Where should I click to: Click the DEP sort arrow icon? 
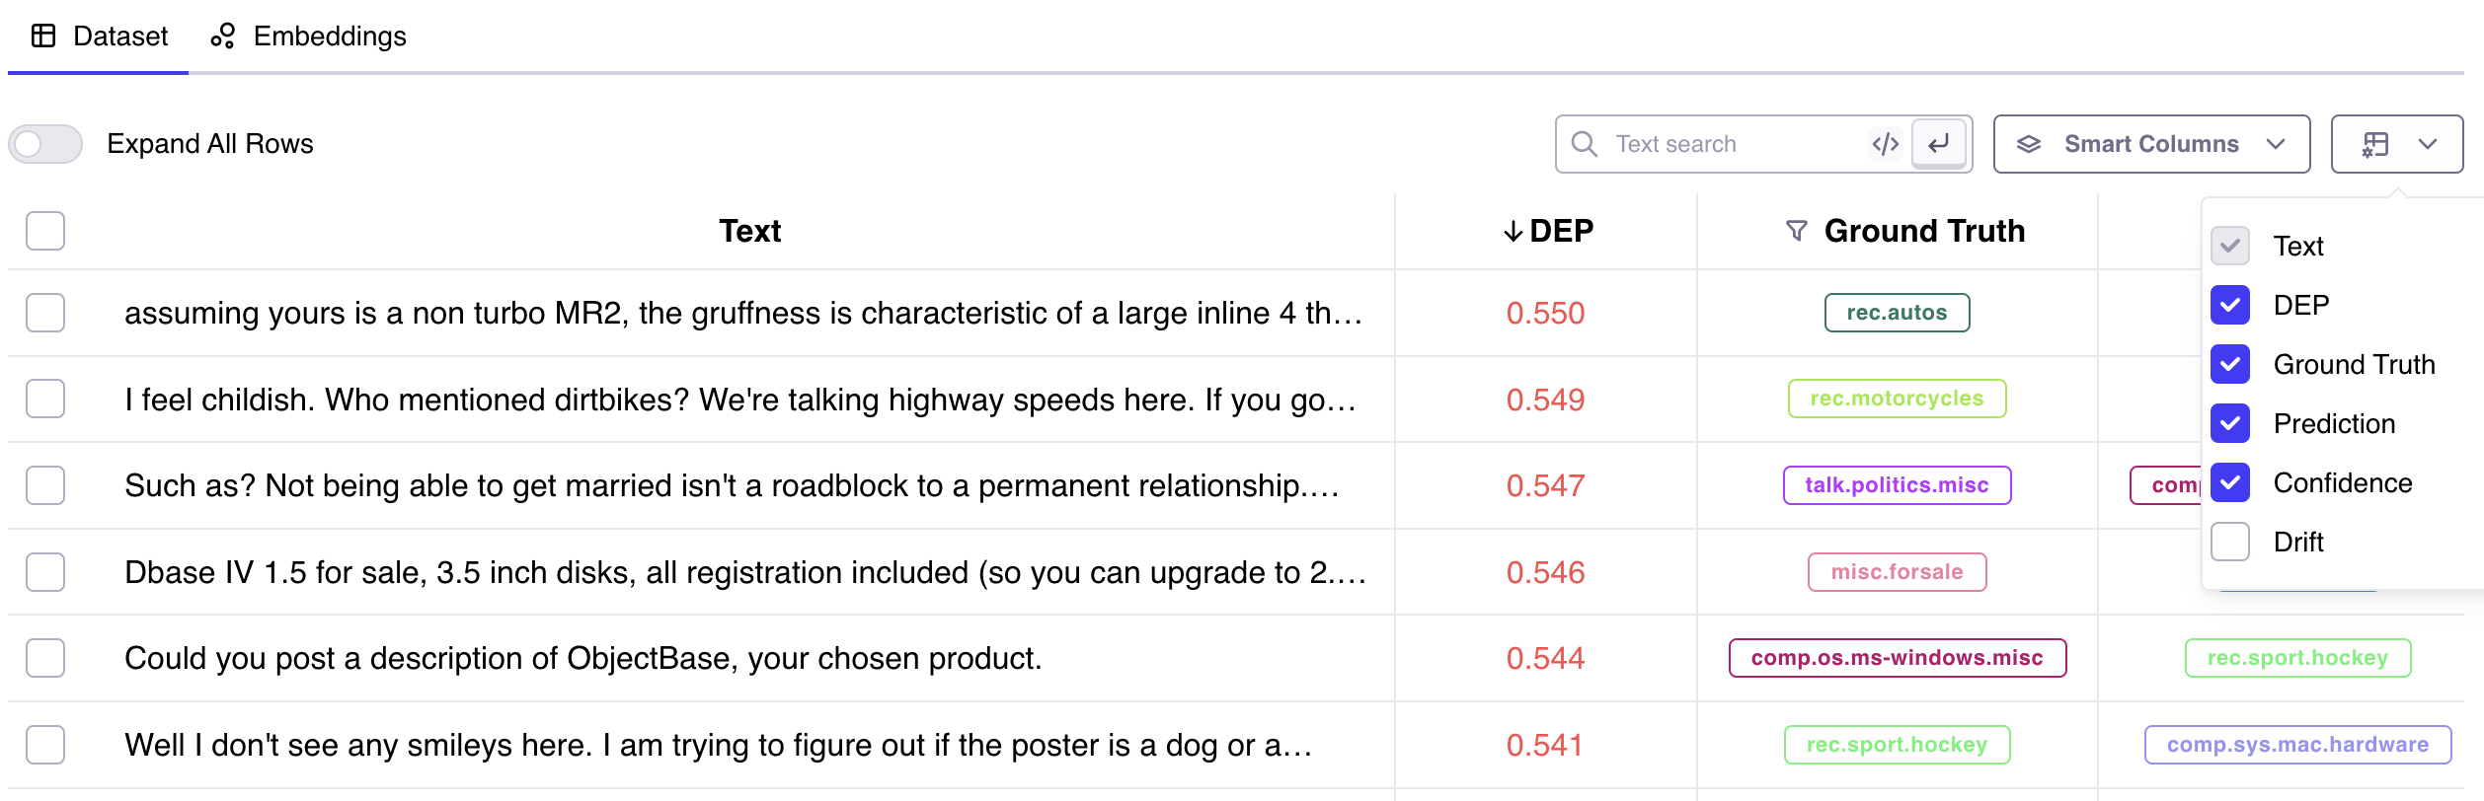coord(1513,232)
